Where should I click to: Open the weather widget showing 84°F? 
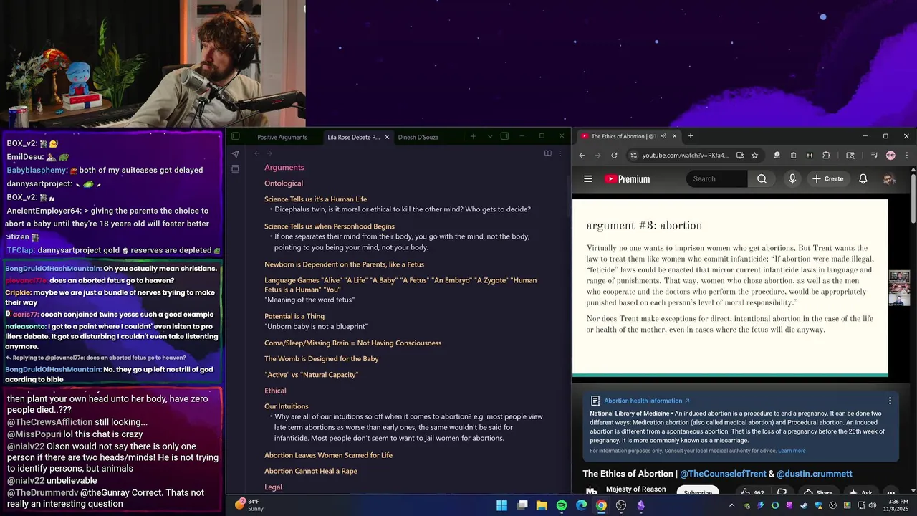249,505
